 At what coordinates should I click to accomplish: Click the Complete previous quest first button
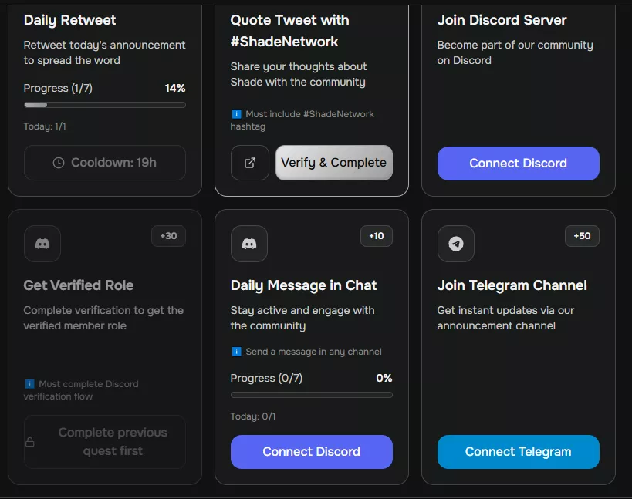pos(105,442)
